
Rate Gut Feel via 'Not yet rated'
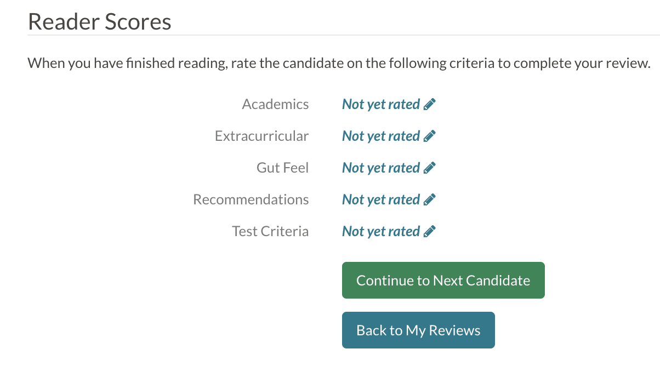(x=381, y=168)
